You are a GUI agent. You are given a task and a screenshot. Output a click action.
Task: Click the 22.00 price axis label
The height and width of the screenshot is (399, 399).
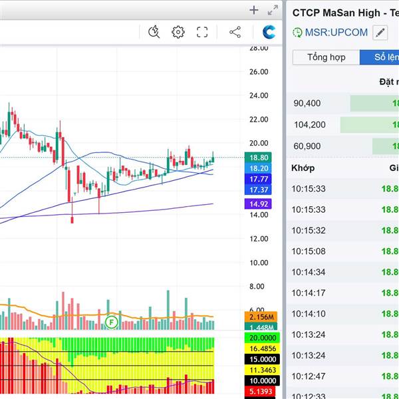259,119
